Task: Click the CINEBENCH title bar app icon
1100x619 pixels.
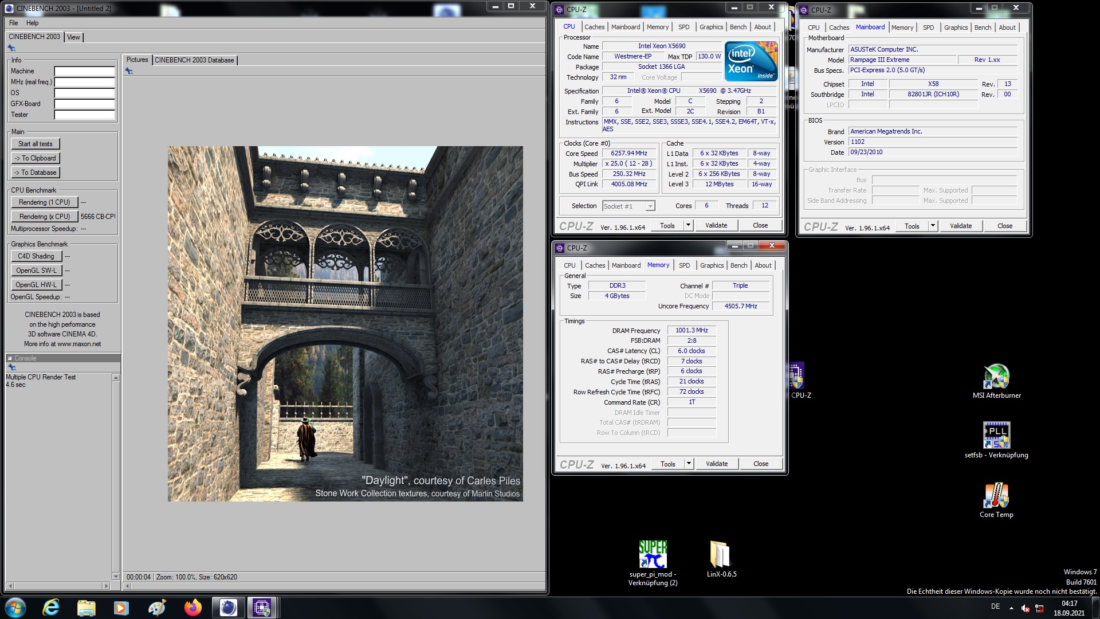Action: (x=9, y=8)
